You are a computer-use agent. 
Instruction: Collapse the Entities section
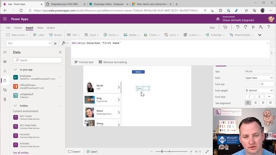point(16,105)
